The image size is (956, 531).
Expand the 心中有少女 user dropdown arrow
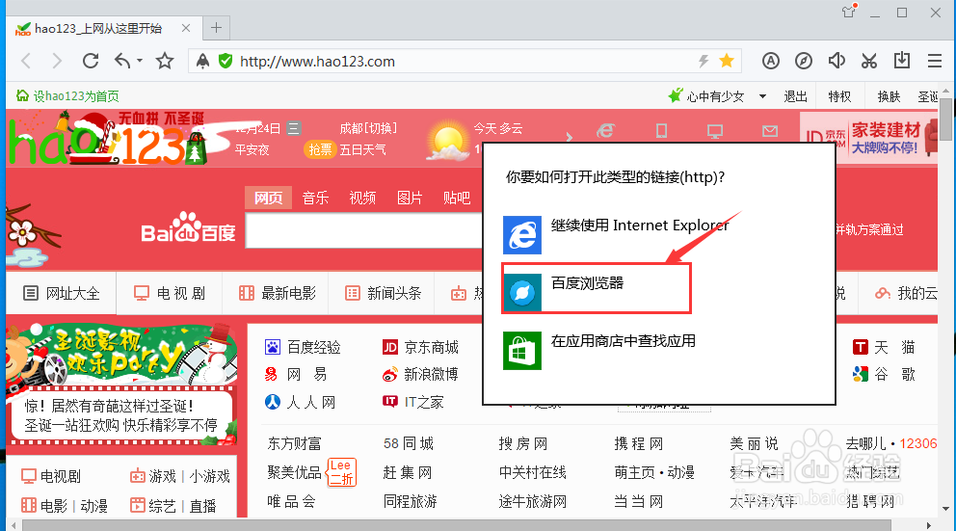[x=762, y=96]
